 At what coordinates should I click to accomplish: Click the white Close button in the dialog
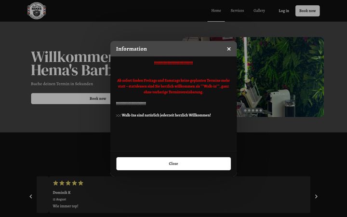173,163
